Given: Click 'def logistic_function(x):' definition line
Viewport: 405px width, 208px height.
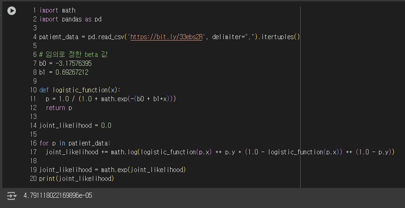Looking at the screenshot, I should [x=80, y=90].
